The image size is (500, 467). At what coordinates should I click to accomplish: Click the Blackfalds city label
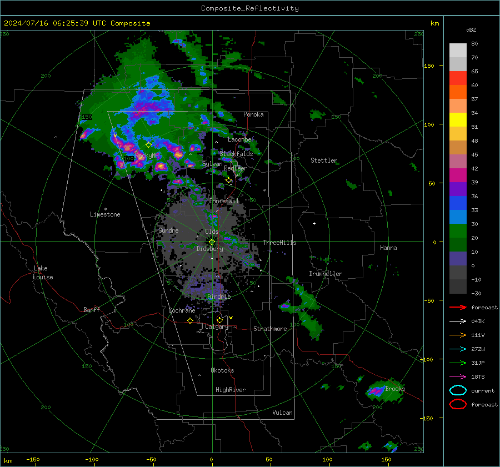236,154
